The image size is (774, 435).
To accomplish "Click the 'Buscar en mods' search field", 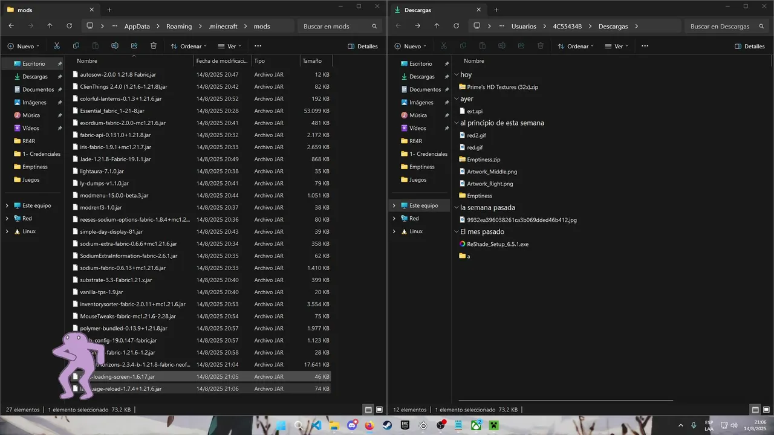I will tap(339, 26).
